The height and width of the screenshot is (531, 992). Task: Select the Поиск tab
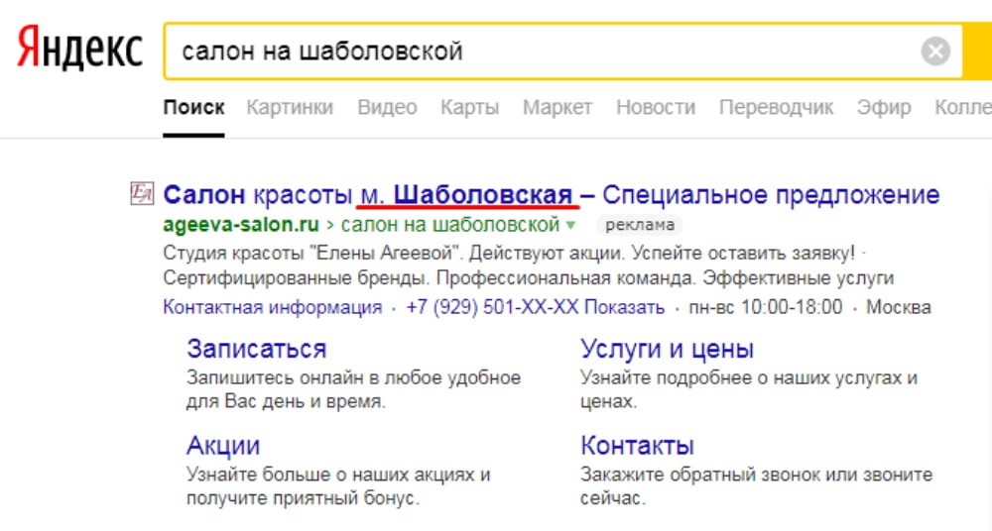(193, 107)
